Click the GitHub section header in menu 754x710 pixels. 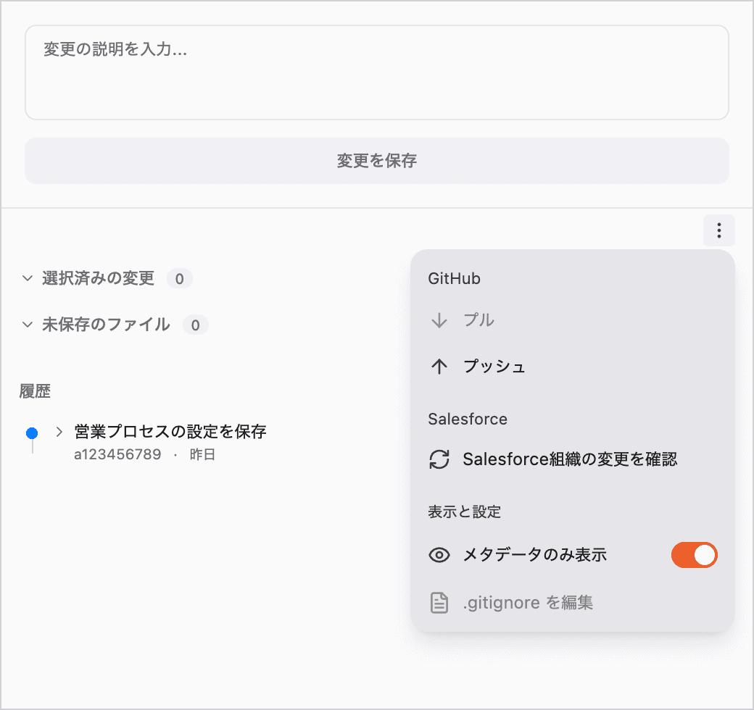click(454, 279)
